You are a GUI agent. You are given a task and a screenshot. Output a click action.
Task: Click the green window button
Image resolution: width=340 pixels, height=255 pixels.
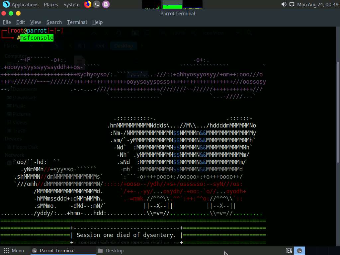[x=11, y=13]
